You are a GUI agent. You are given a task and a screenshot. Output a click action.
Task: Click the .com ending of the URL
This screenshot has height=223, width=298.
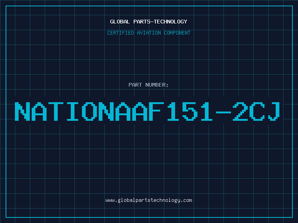point(186,200)
